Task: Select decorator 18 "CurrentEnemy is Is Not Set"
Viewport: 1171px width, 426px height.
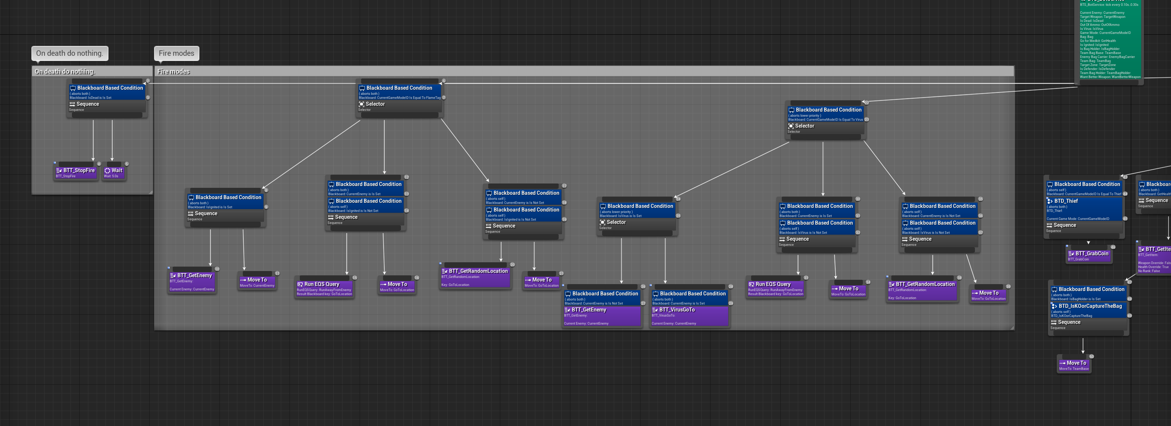Action: (x=523, y=197)
